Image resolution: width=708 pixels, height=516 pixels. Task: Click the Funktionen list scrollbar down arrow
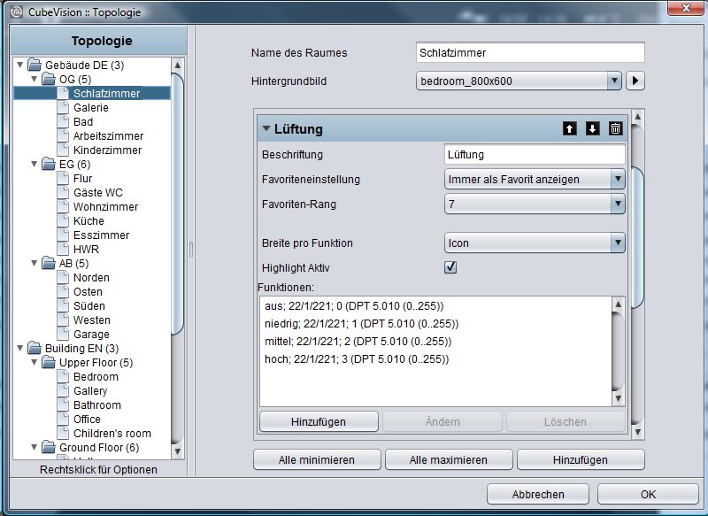tap(618, 398)
